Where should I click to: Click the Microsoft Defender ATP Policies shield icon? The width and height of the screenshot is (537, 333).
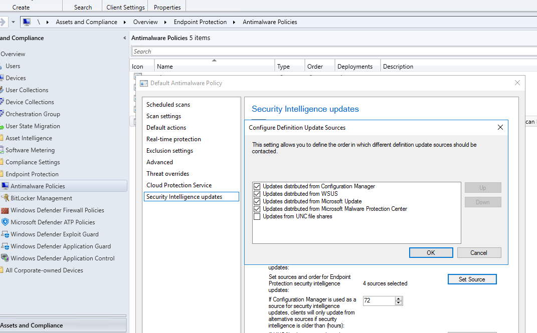tap(5, 222)
